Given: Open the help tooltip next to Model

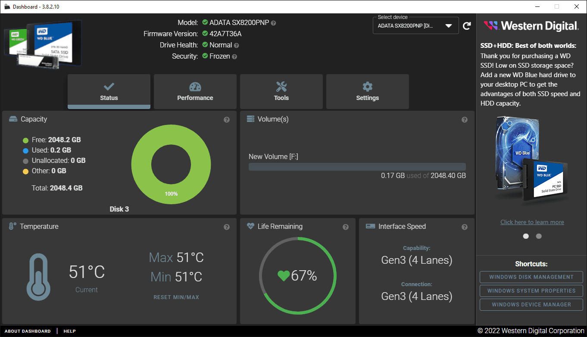Looking at the screenshot, I should pos(273,23).
